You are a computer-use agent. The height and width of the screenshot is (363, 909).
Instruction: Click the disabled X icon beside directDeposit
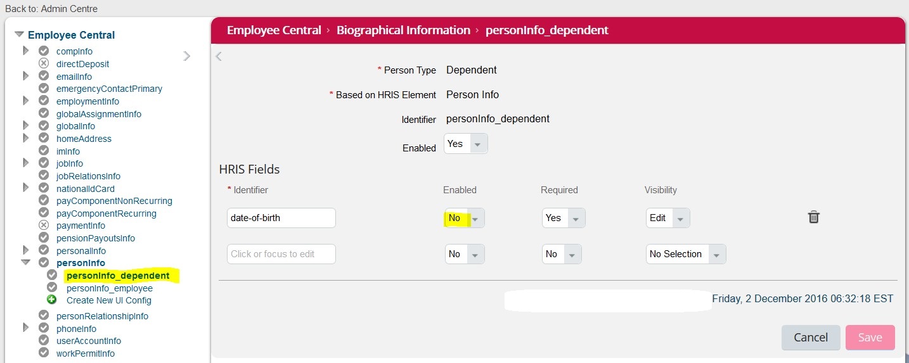[44, 63]
